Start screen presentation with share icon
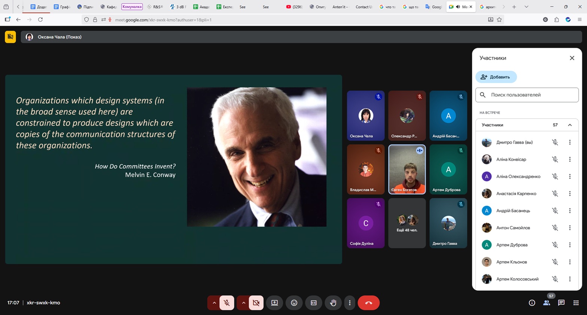587x315 pixels. pyautogui.click(x=274, y=303)
